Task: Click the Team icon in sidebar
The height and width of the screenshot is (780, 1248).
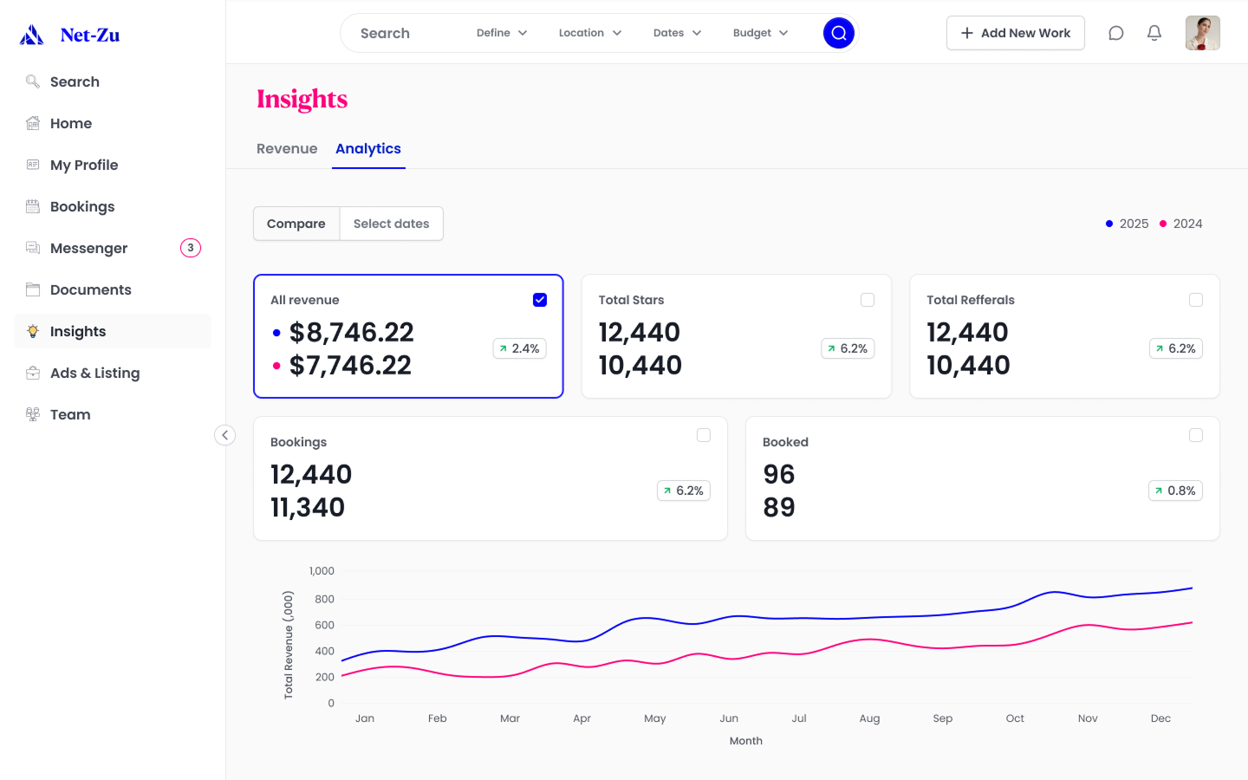Action: pos(33,414)
